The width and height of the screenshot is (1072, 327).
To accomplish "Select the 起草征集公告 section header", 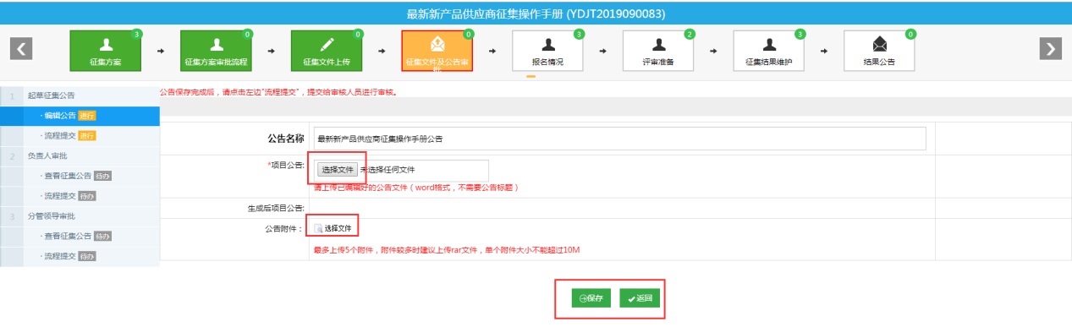I will (51, 95).
